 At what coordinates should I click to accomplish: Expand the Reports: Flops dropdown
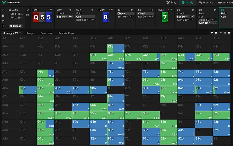[67, 33]
